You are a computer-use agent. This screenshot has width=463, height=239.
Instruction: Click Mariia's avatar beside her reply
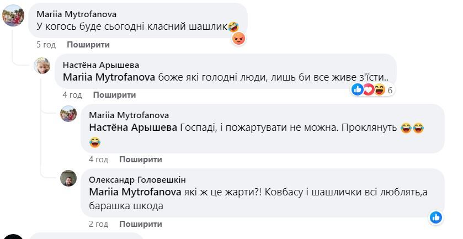click(x=68, y=114)
